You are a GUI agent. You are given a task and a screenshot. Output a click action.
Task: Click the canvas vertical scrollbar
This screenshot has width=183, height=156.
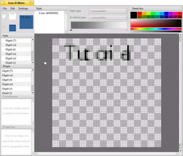181,91
